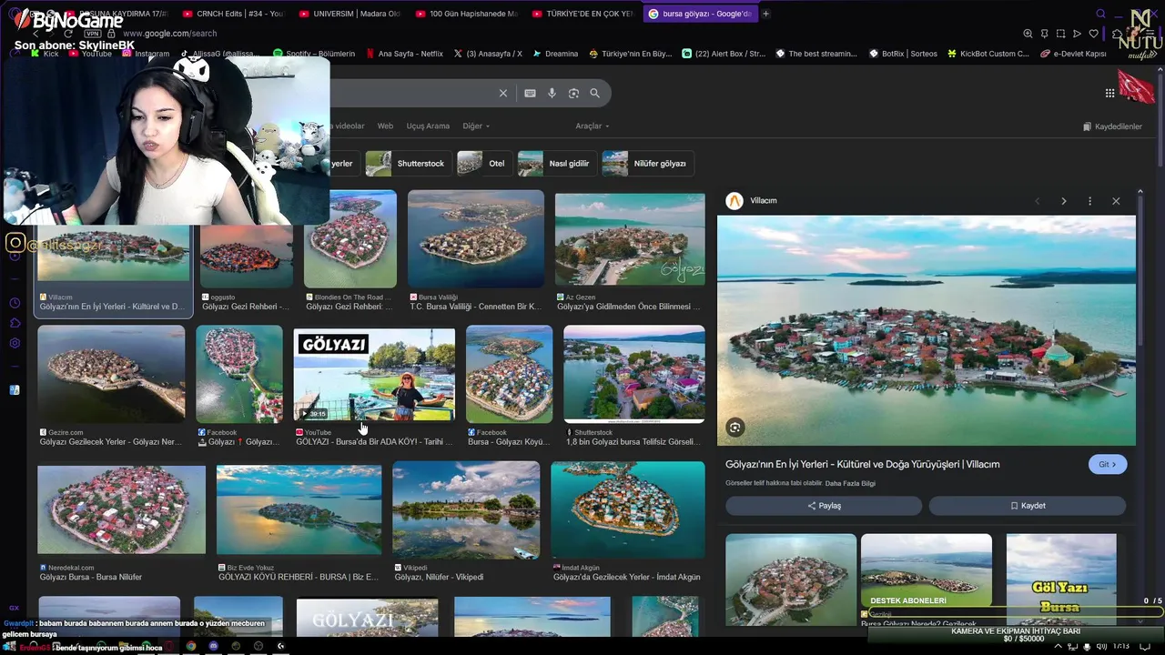The width and height of the screenshot is (1165, 655).
Task: Open a new browser tab
Action: click(765, 14)
